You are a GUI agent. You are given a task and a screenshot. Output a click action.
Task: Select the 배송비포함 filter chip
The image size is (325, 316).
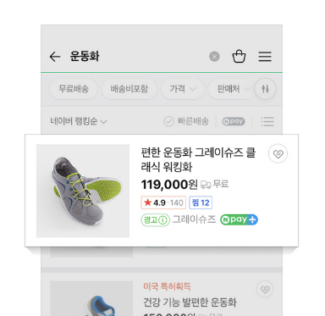click(x=129, y=89)
